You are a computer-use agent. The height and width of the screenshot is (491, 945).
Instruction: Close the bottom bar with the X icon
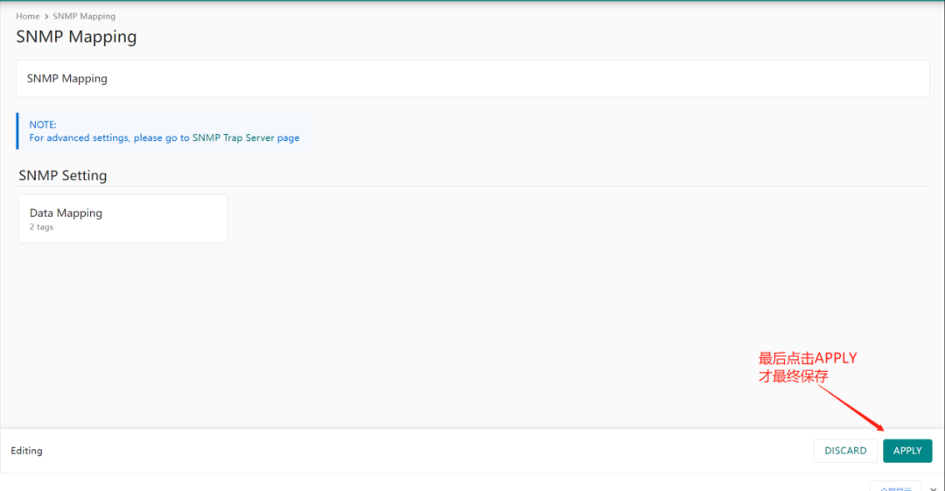[x=933, y=487]
